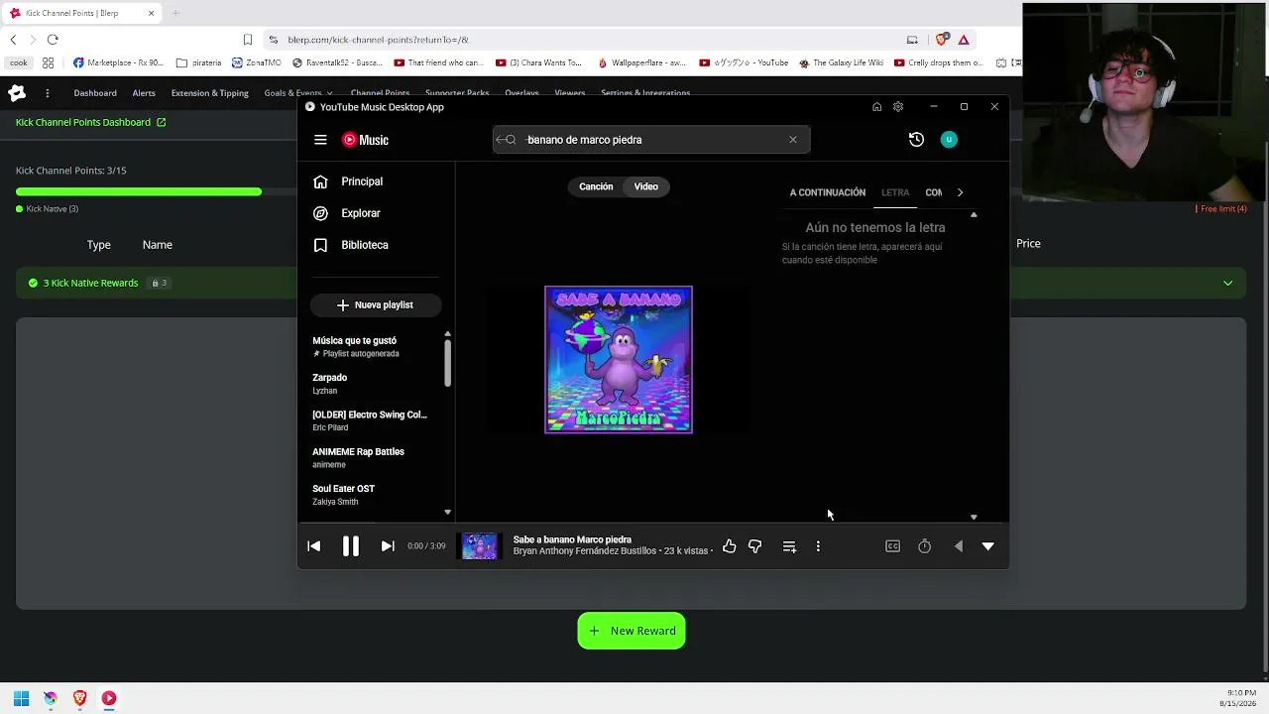Switch to Canción mode
Screen dimensions: 1269x714
pyautogui.click(x=596, y=186)
